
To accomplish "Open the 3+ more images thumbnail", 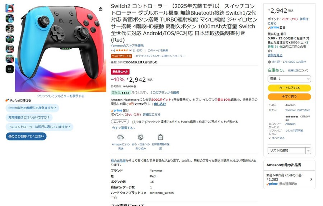I will click(x=10, y=69).
